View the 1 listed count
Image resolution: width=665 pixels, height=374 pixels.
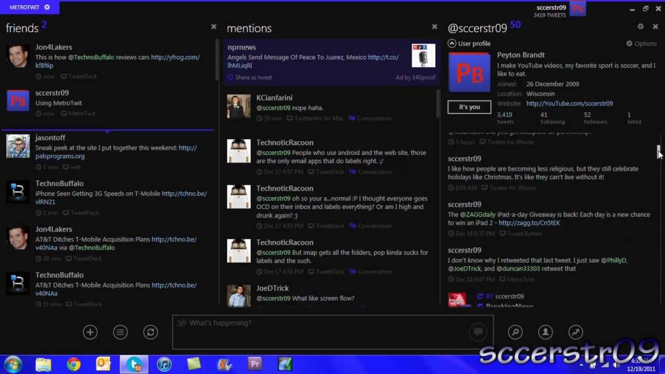point(633,118)
